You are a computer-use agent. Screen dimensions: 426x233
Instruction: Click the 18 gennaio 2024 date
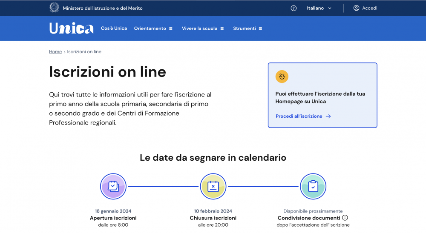pyautogui.click(x=113, y=211)
